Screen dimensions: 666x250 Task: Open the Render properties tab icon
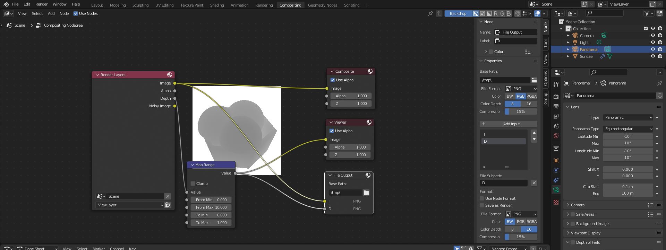(556, 97)
